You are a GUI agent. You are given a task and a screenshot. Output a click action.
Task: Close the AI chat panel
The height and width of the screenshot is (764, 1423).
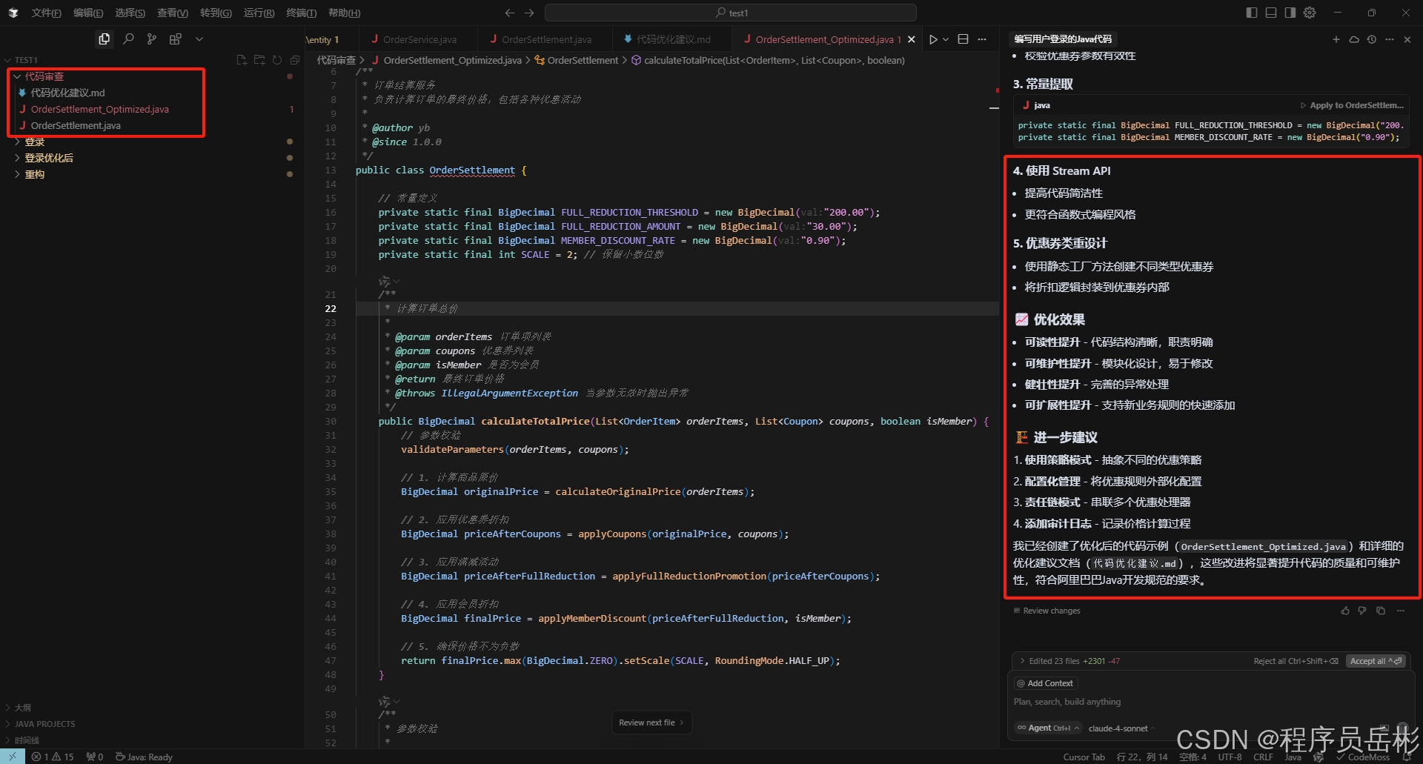(x=1407, y=39)
